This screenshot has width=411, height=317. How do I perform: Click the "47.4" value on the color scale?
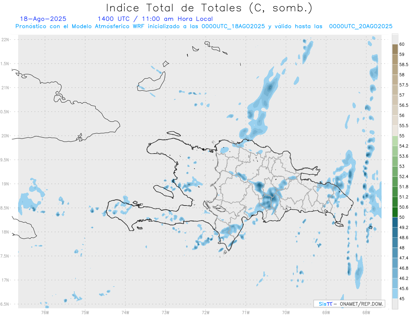pyautogui.click(x=404, y=258)
